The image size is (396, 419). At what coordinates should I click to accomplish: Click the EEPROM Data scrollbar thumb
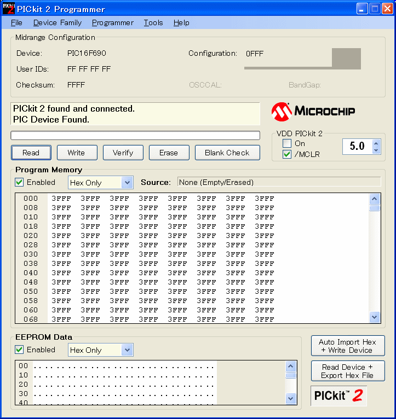291,375
